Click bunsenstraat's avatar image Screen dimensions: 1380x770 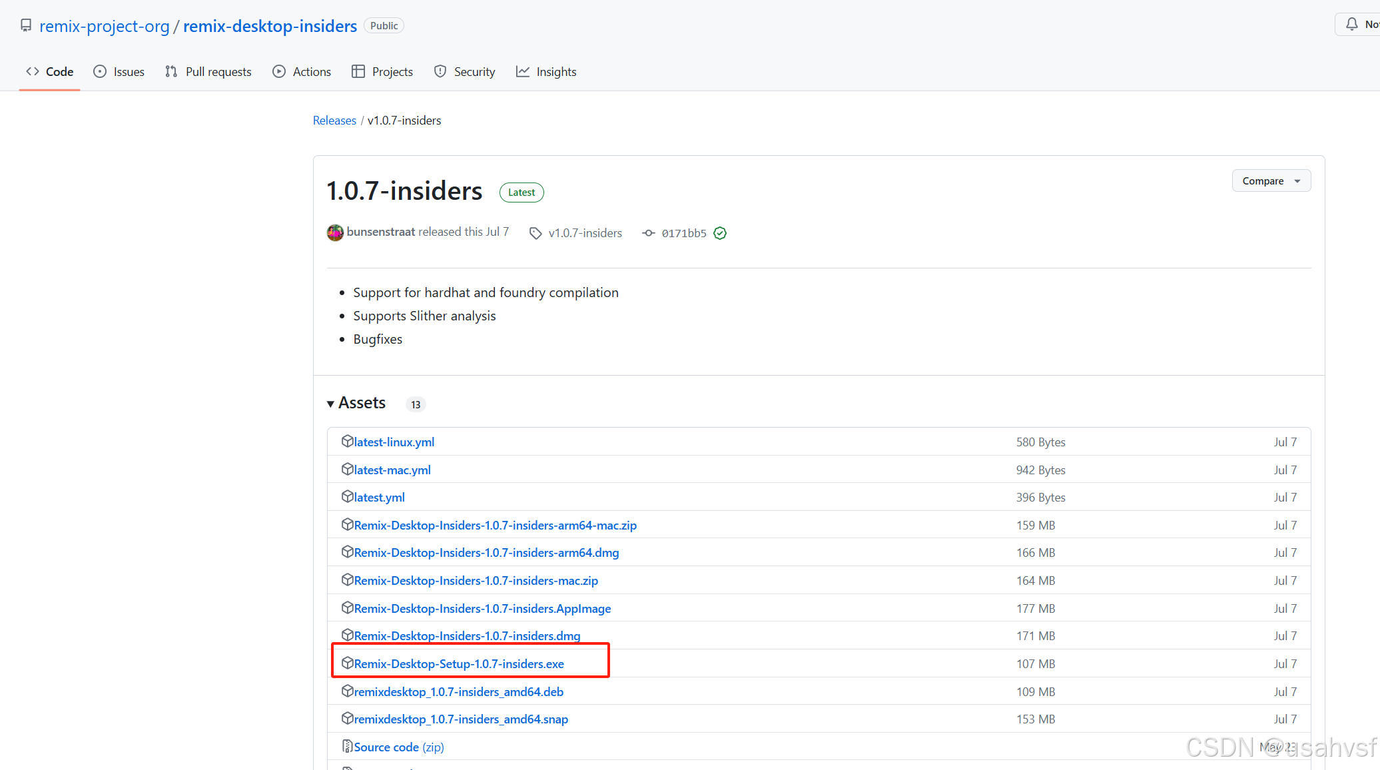click(x=335, y=232)
